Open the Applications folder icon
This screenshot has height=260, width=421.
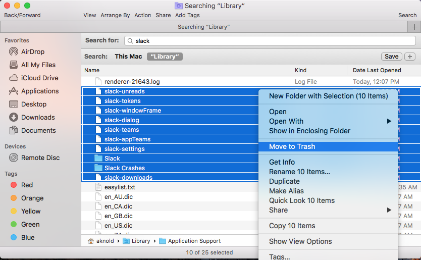click(x=14, y=91)
